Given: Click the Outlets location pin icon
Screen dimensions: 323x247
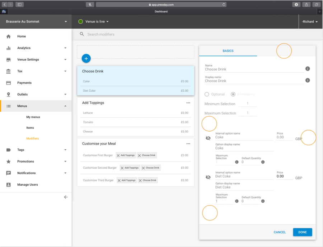Looking at the screenshot, I should (x=9, y=95).
